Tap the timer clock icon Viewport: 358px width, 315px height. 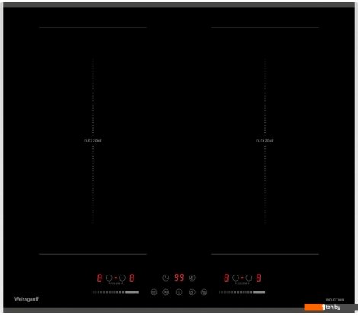point(166,278)
